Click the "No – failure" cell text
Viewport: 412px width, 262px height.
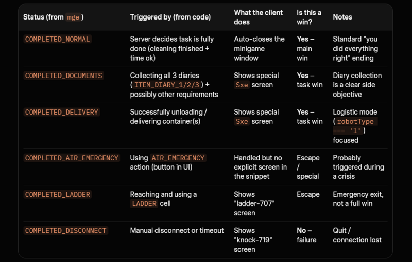click(x=306, y=235)
